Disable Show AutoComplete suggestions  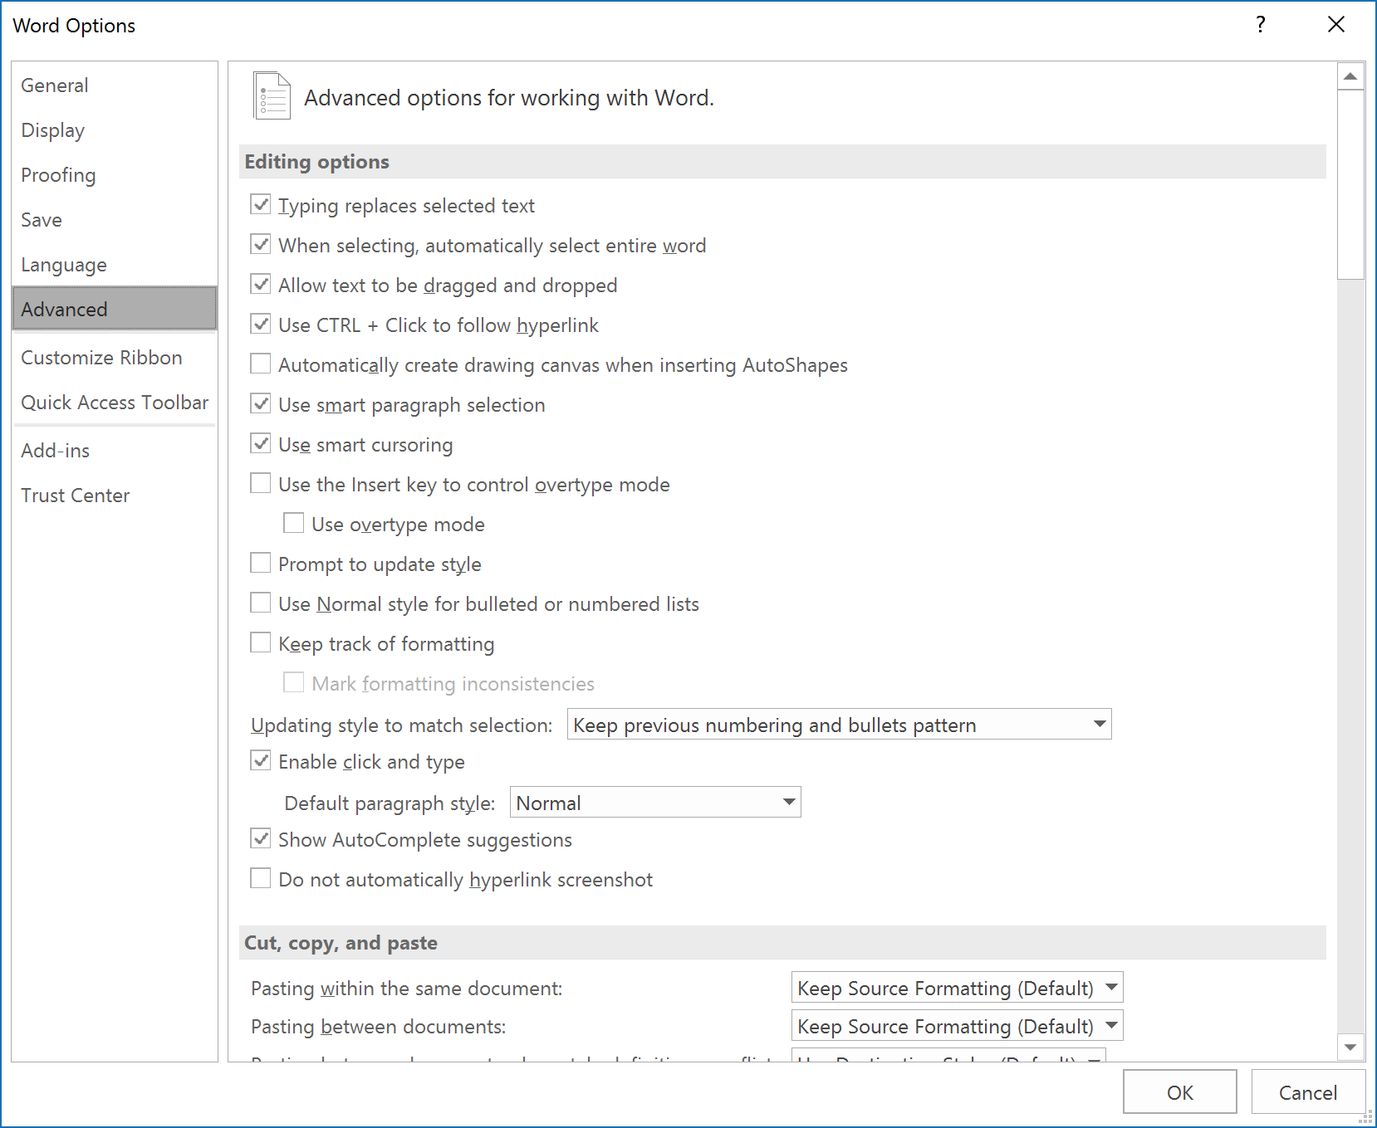pos(261,839)
